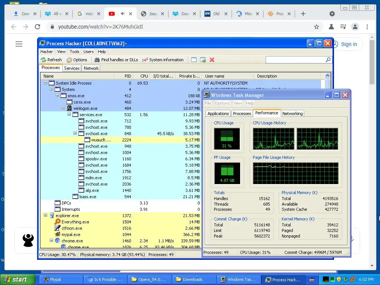Image resolution: width=380 pixels, height=285 pixels.
Task: Select the ctfmon.exe pencil icon
Action: pyautogui.click(x=58, y=228)
